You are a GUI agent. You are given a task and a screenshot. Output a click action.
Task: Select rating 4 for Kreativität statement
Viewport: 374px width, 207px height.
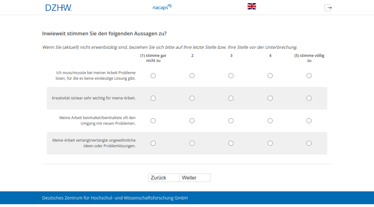pos(270,98)
